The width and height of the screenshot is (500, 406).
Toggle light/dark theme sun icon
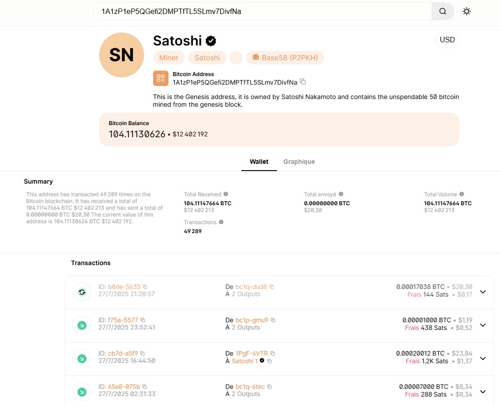click(x=467, y=11)
